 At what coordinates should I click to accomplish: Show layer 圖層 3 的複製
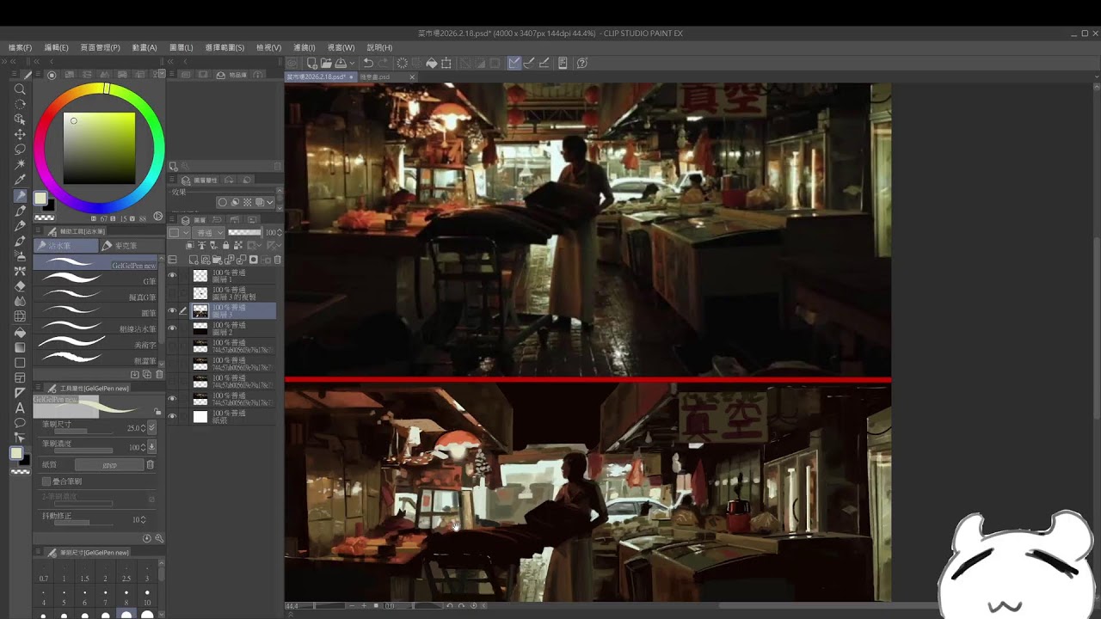click(x=172, y=293)
